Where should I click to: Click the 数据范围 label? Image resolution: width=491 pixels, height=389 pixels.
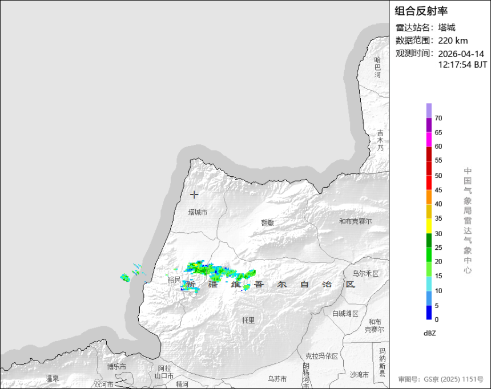tap(414, 40)
